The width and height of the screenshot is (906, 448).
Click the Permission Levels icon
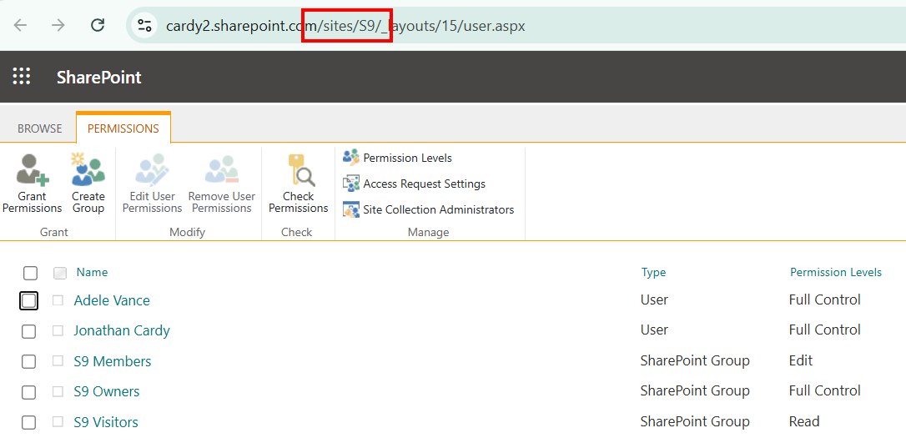350,158
